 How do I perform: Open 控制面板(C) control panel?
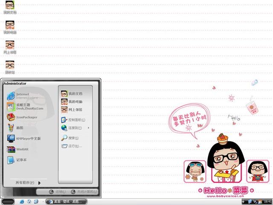point(73,120)
